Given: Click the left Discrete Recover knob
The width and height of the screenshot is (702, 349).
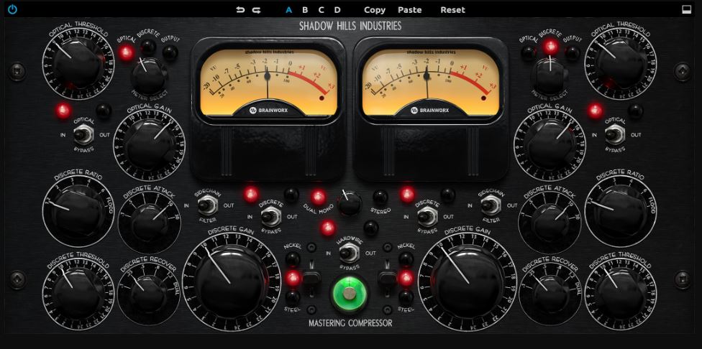Looking at the screenshot, I should [149, 294].
